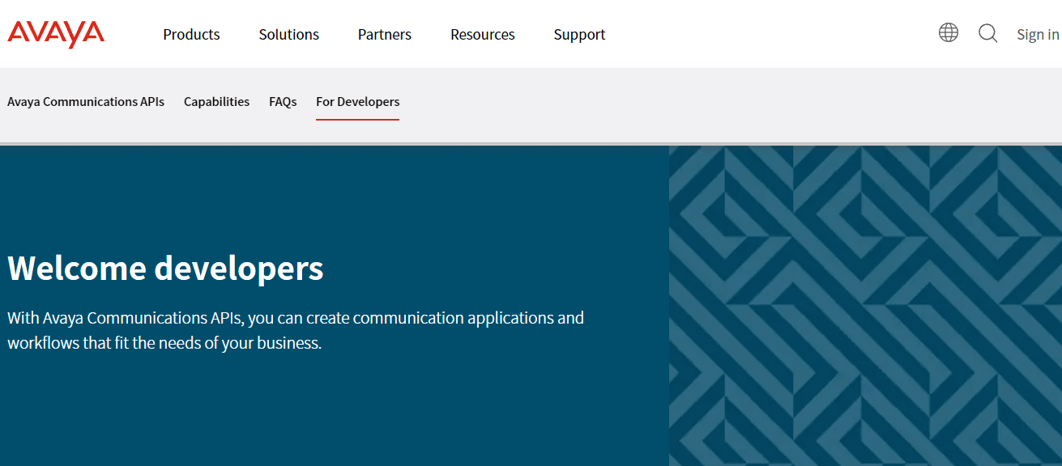Click the Avaya Communications APIs description text

click(x=296, y=330)
